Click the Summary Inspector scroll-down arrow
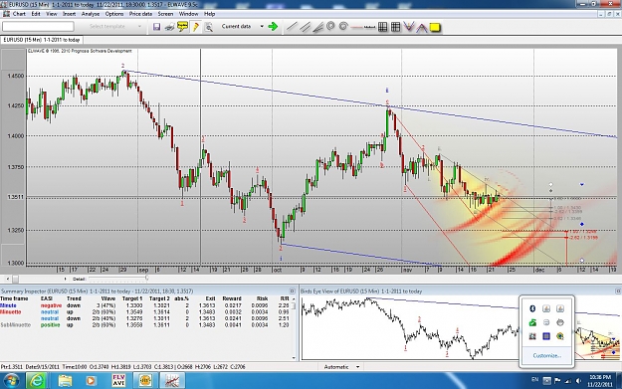The height and width of the screenshot is (389, 622). (x=294, y=358)
